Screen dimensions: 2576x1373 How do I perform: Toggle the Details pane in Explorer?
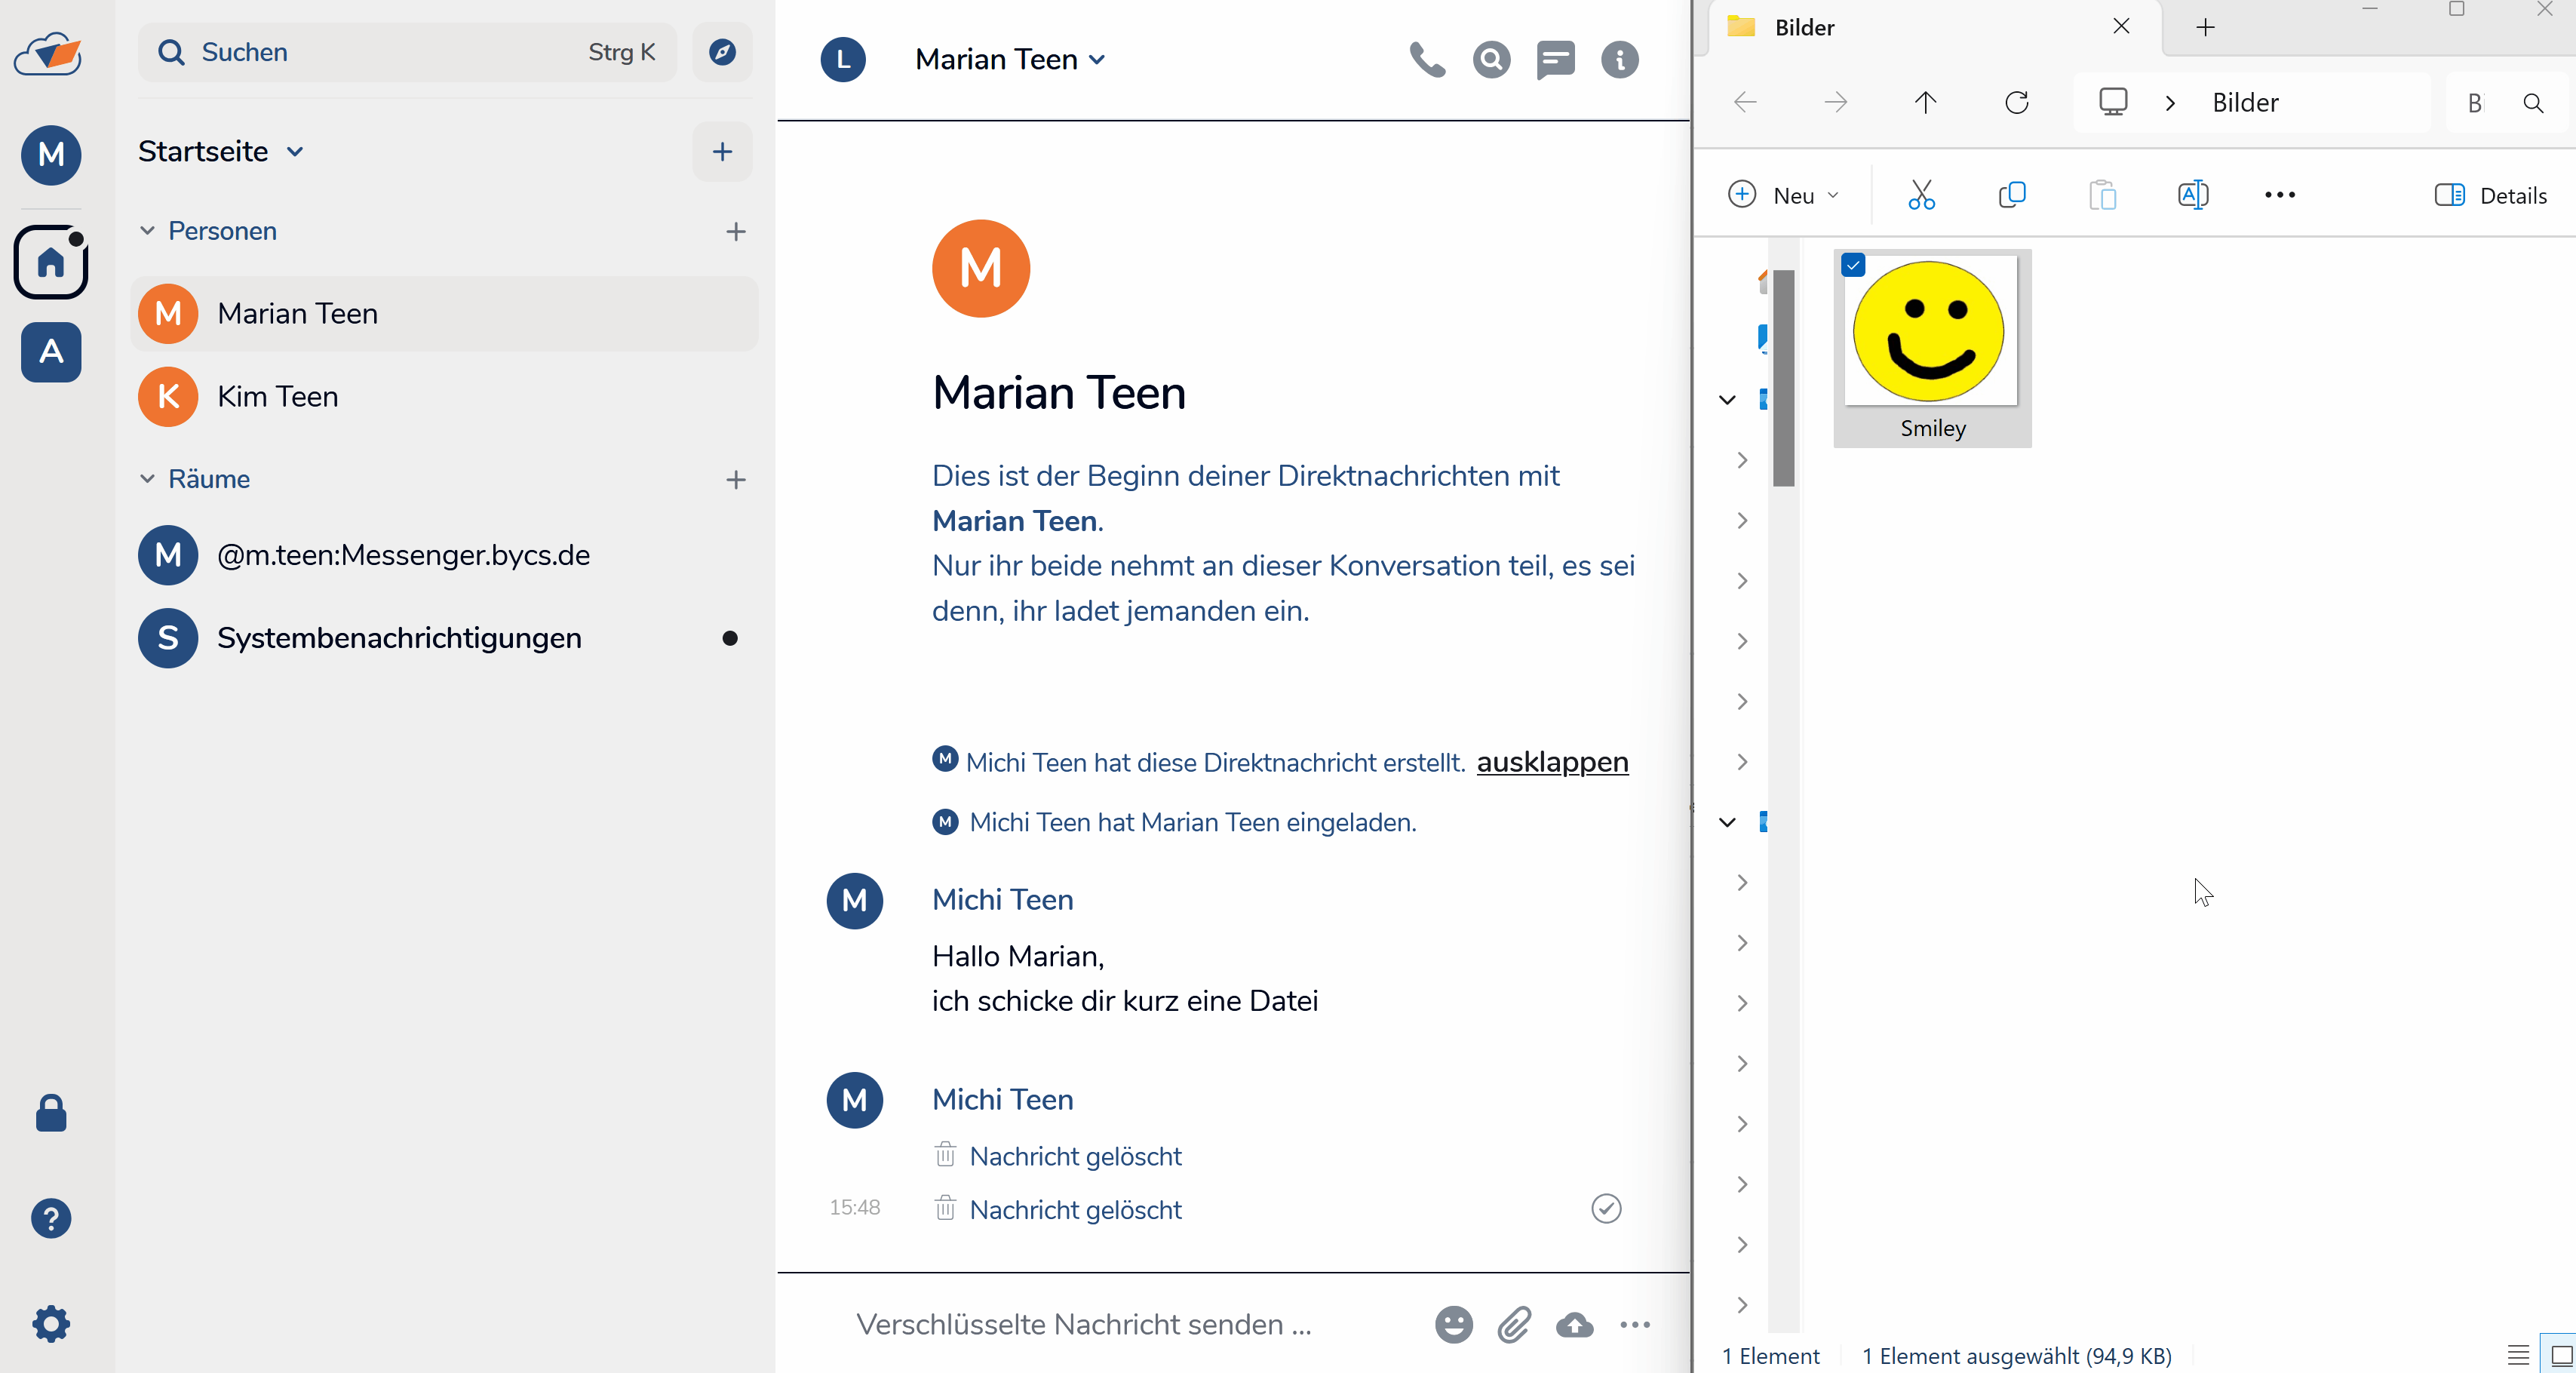[2490, 195]
